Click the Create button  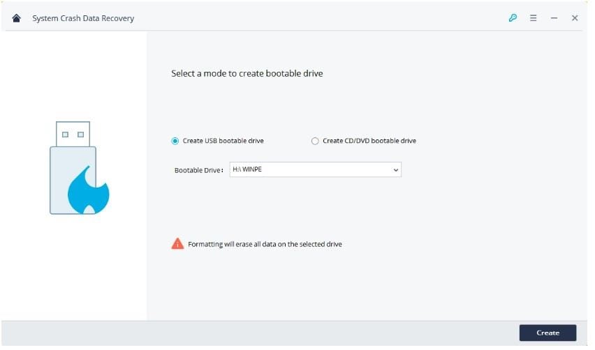pyautogui.click(x=548, y=333)
